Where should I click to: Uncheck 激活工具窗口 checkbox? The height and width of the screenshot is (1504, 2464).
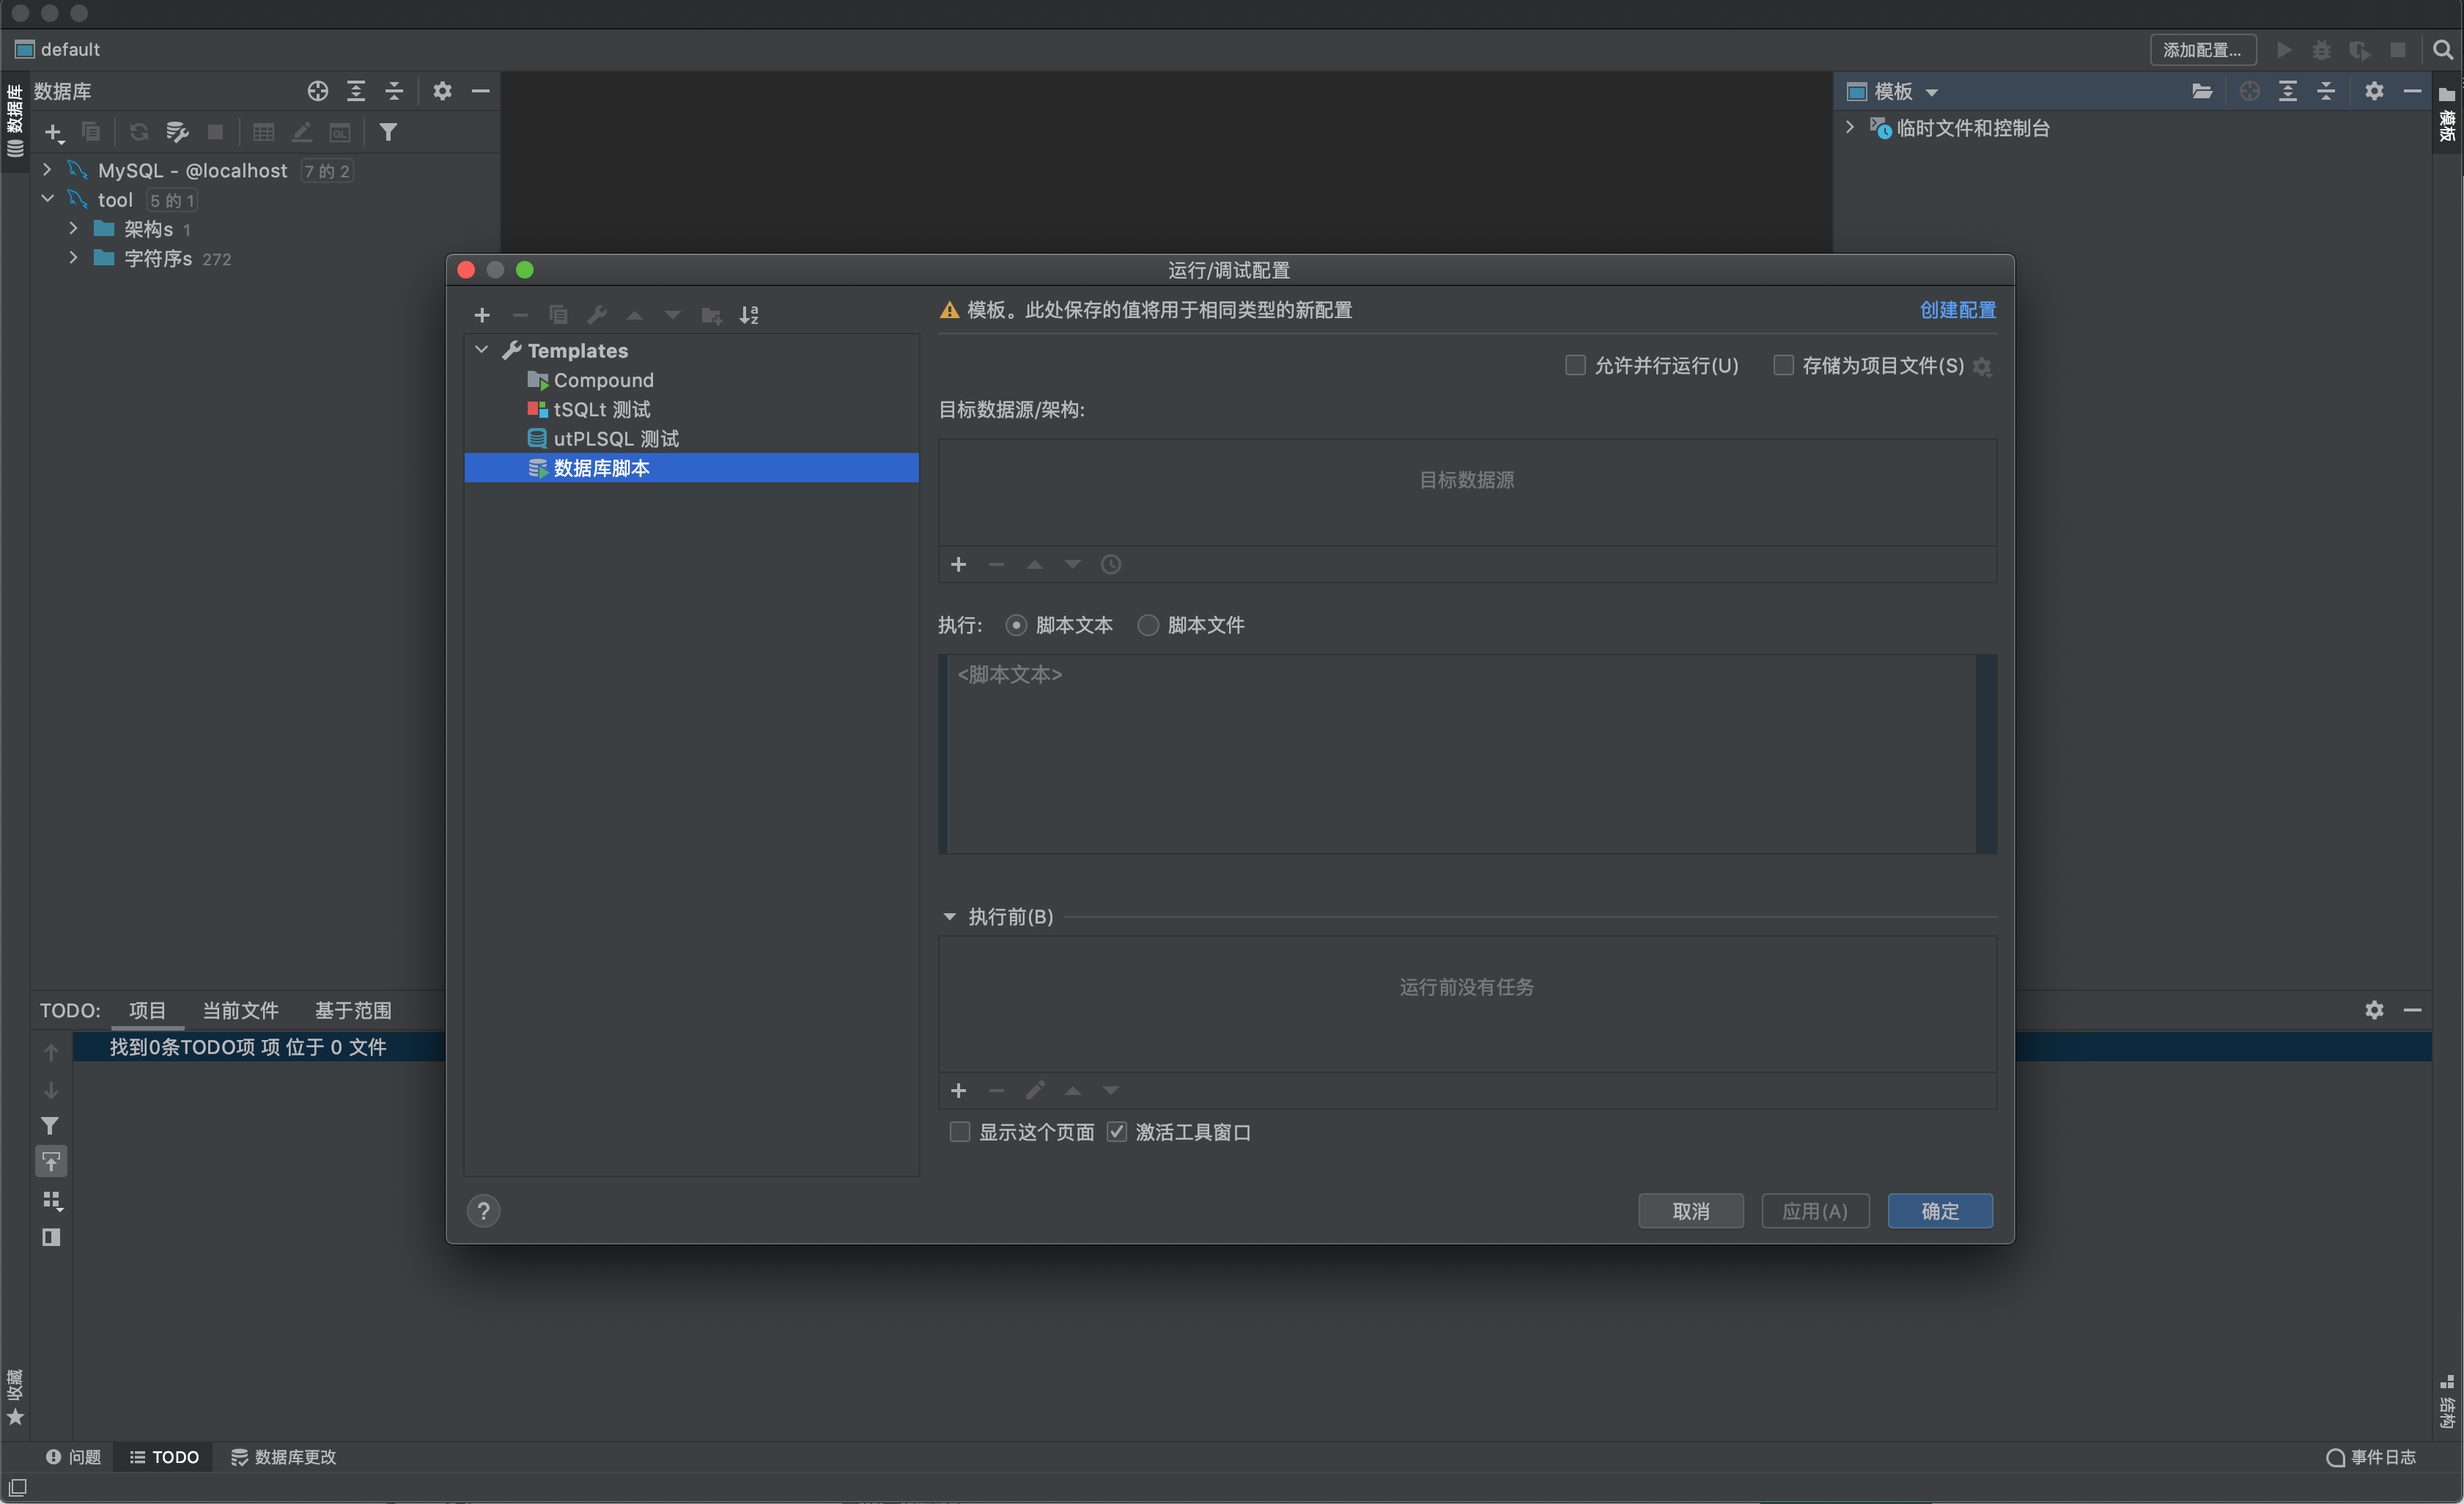point(1117,1132)
